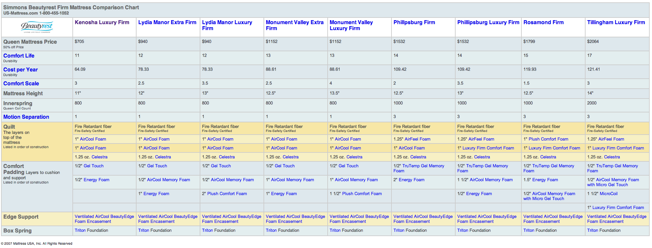Screen dimensions: 652x248
Task: Click Lydia Manor Luxury Firm's 2" Plush Comfort Foam
Action: point(227,194)
